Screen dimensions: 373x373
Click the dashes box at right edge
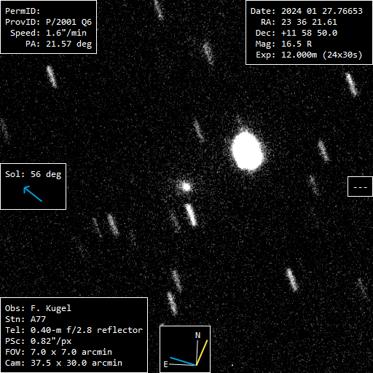[x=360, y=186]
